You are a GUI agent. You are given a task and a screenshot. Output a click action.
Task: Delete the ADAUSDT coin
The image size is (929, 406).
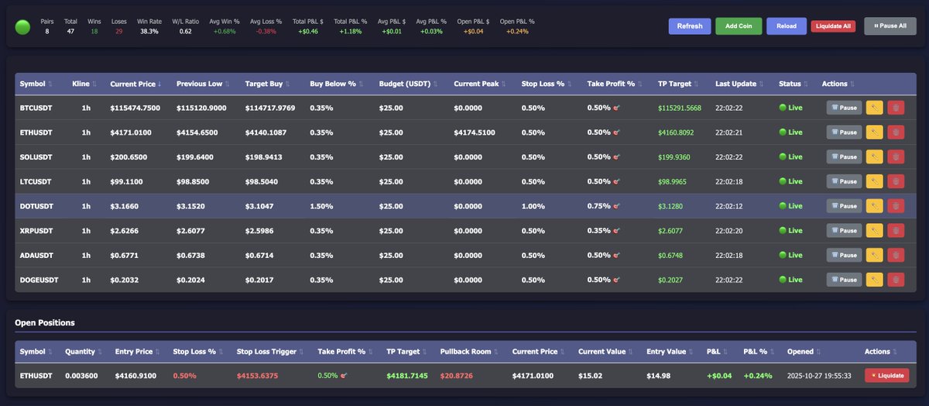[x=896, y=255]
